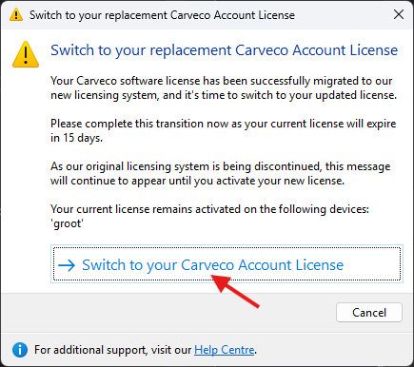This screenshot has width=414, height=367.
Task: Click the small warning icon in title bar
Action: (16, 15)
